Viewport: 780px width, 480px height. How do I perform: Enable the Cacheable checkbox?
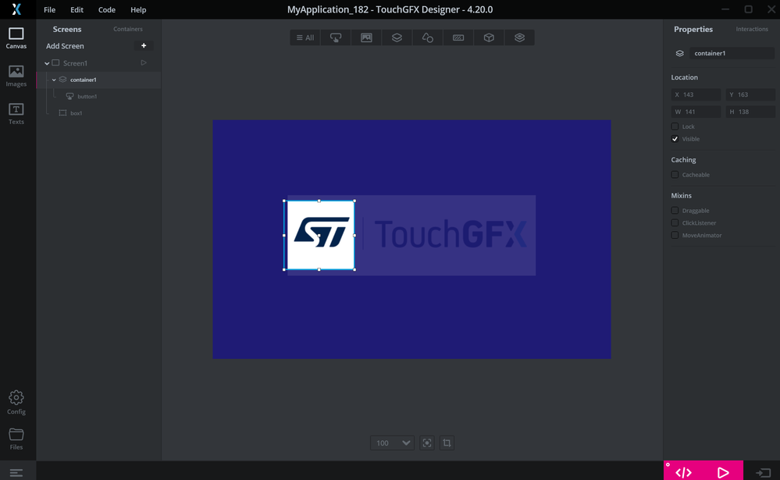click(x=675, y=175)
